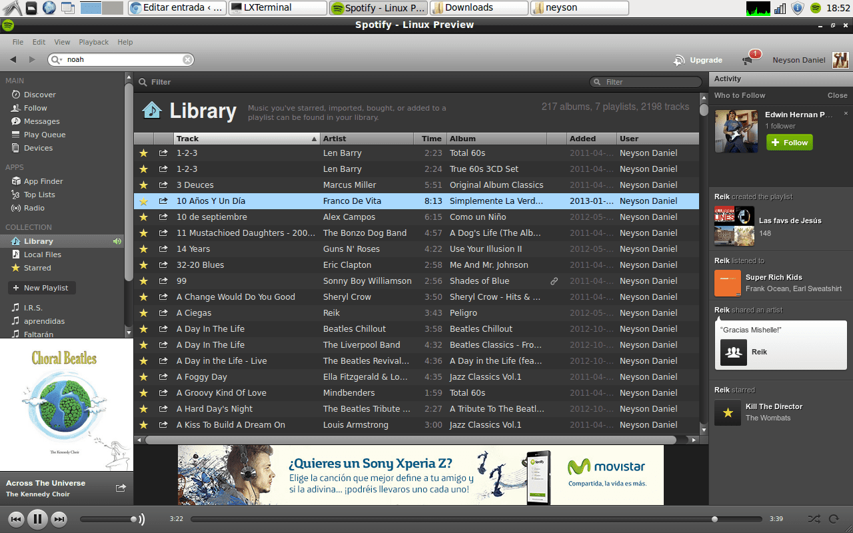Unstar the track 99 by Sonny Boy Williamson

click(143, 281)
